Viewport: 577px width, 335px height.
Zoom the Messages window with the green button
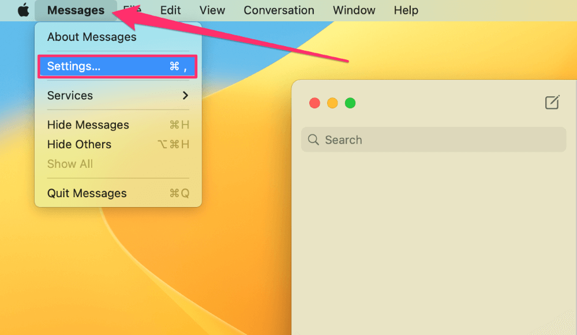pyautogui.click(x=350, y=103)
